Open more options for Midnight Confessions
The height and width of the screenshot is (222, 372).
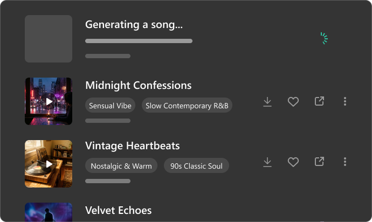pyautogui.click(x=345, y=101)
